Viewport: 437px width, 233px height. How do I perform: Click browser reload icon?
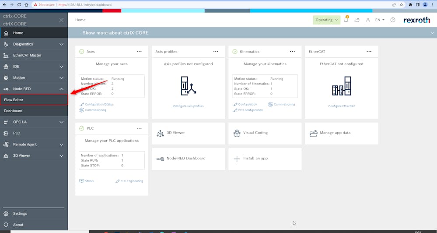point(19,4)
